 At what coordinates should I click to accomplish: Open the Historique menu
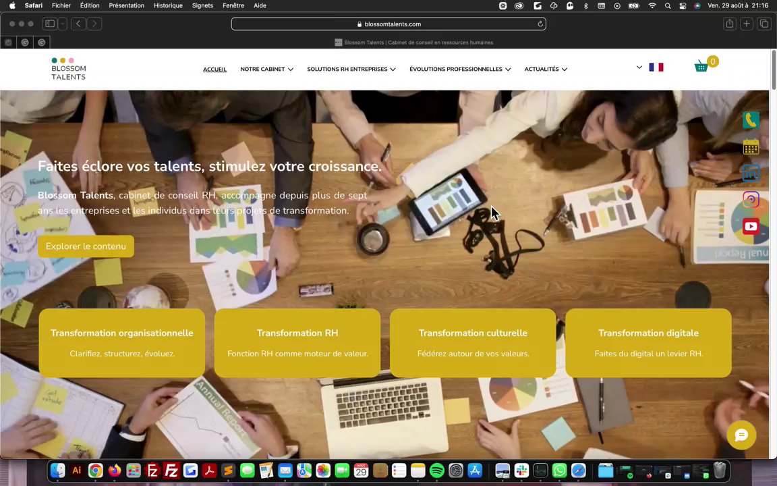168,5
